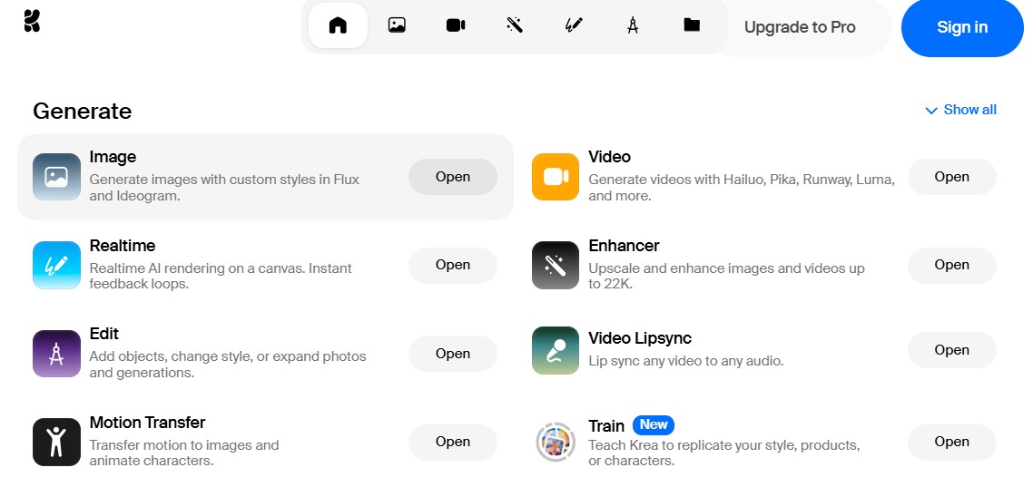This screenshot has height=487, width=1033.
Task: Open the Assets folder icon in the top navigation
Action: click(692, 26)
